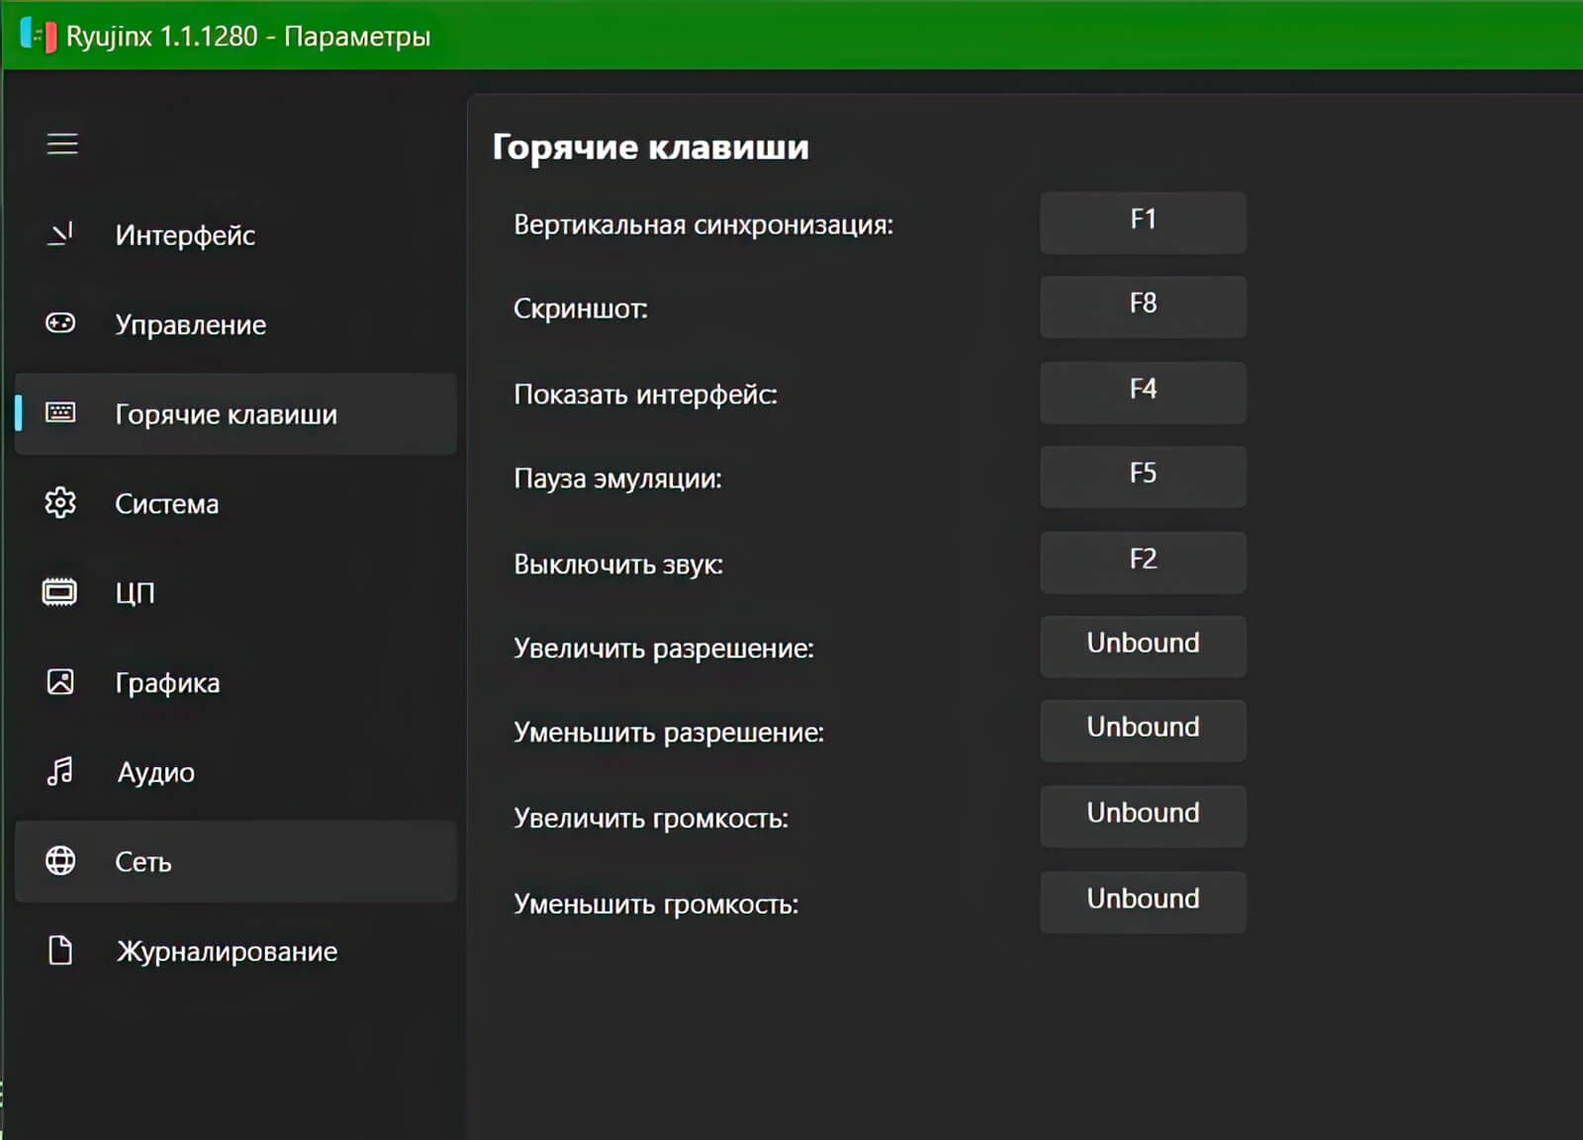This screenshot has width=1583, height=1140.
Task: Change the Пауза эмуляции F5 hotkey
Action: [x=1143, y=477]
